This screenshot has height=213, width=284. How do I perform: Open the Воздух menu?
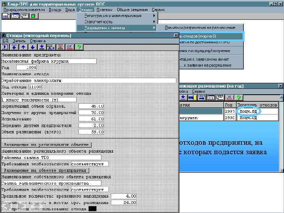[x=55, y=10]
